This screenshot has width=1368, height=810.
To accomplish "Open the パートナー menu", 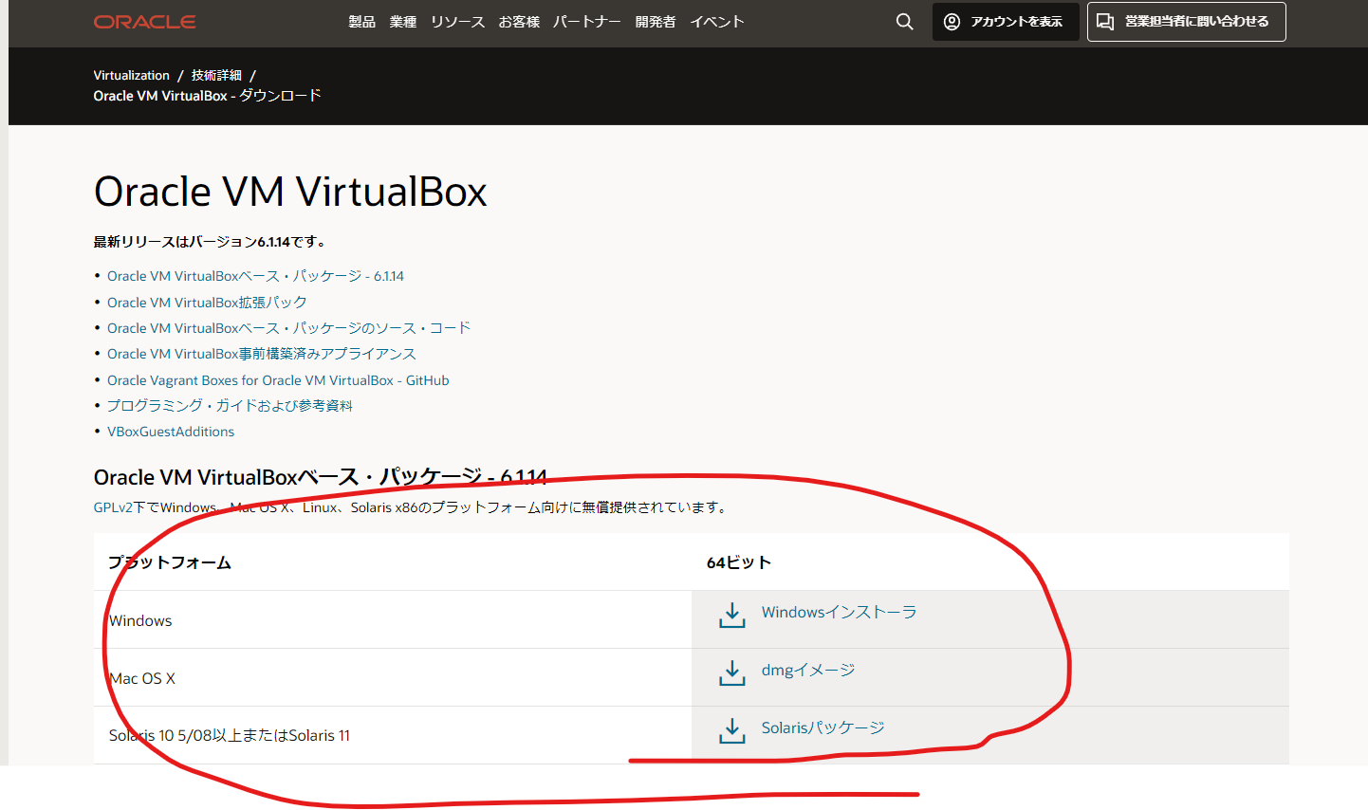I will [x=587, y=22].
